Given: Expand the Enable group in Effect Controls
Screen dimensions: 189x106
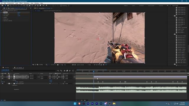Looking at the screenshot, I should [3, 17].
